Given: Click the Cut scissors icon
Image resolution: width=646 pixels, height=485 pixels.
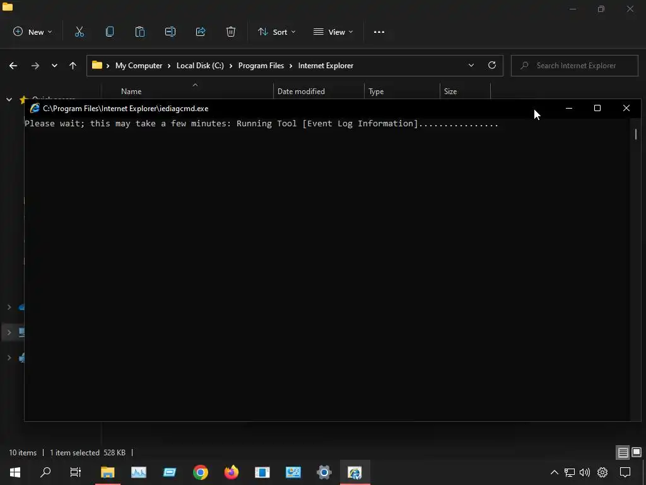Looking at the screenshot, I should coord(79,32).
